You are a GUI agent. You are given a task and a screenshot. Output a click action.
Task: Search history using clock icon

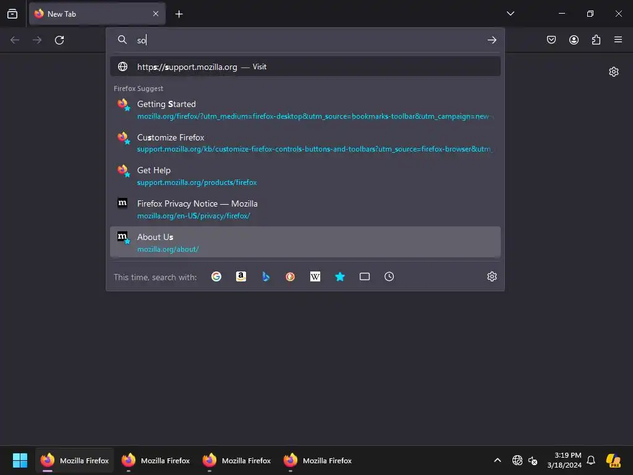click(x=389, y=276)
